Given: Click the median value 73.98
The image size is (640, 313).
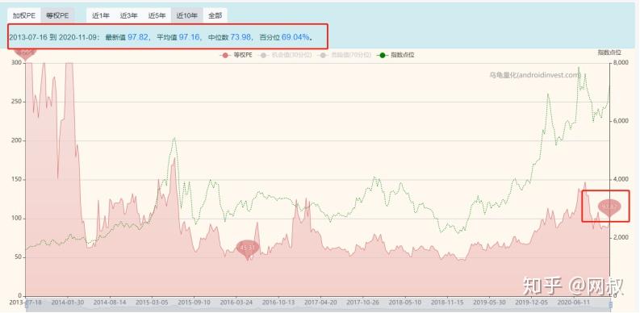Looking at the screenshot, I should pyautogui.click(x=241, y=37).
